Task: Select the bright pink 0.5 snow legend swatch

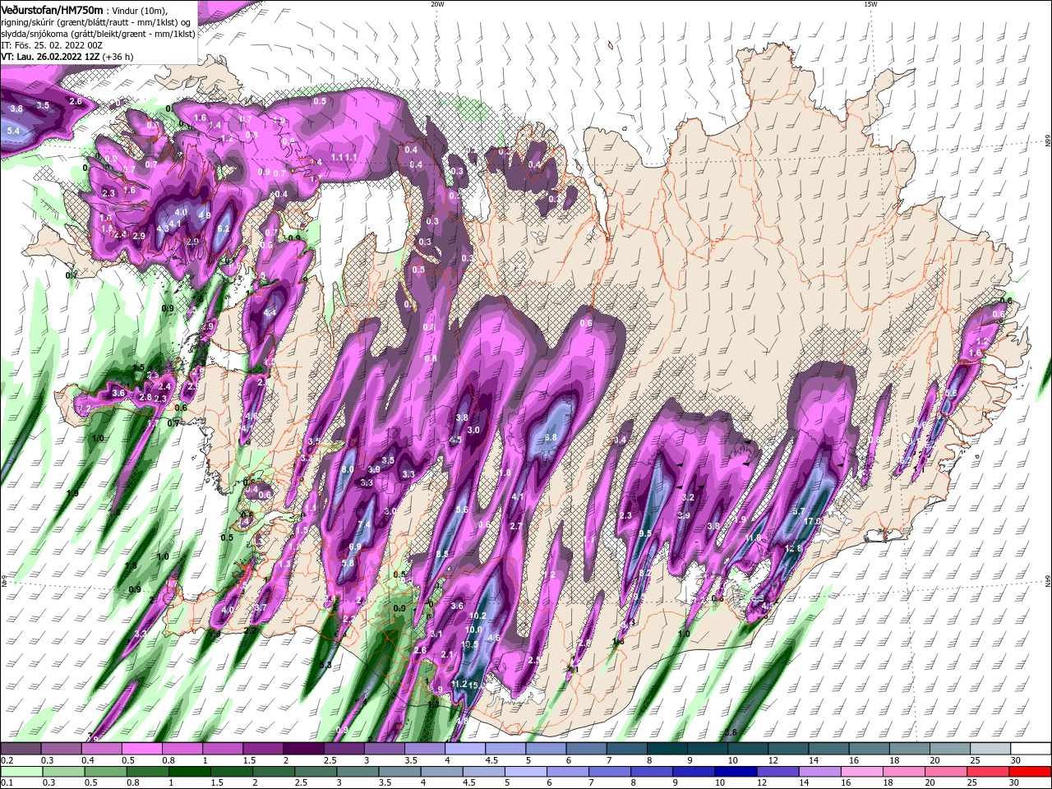Action: [141, 748]
